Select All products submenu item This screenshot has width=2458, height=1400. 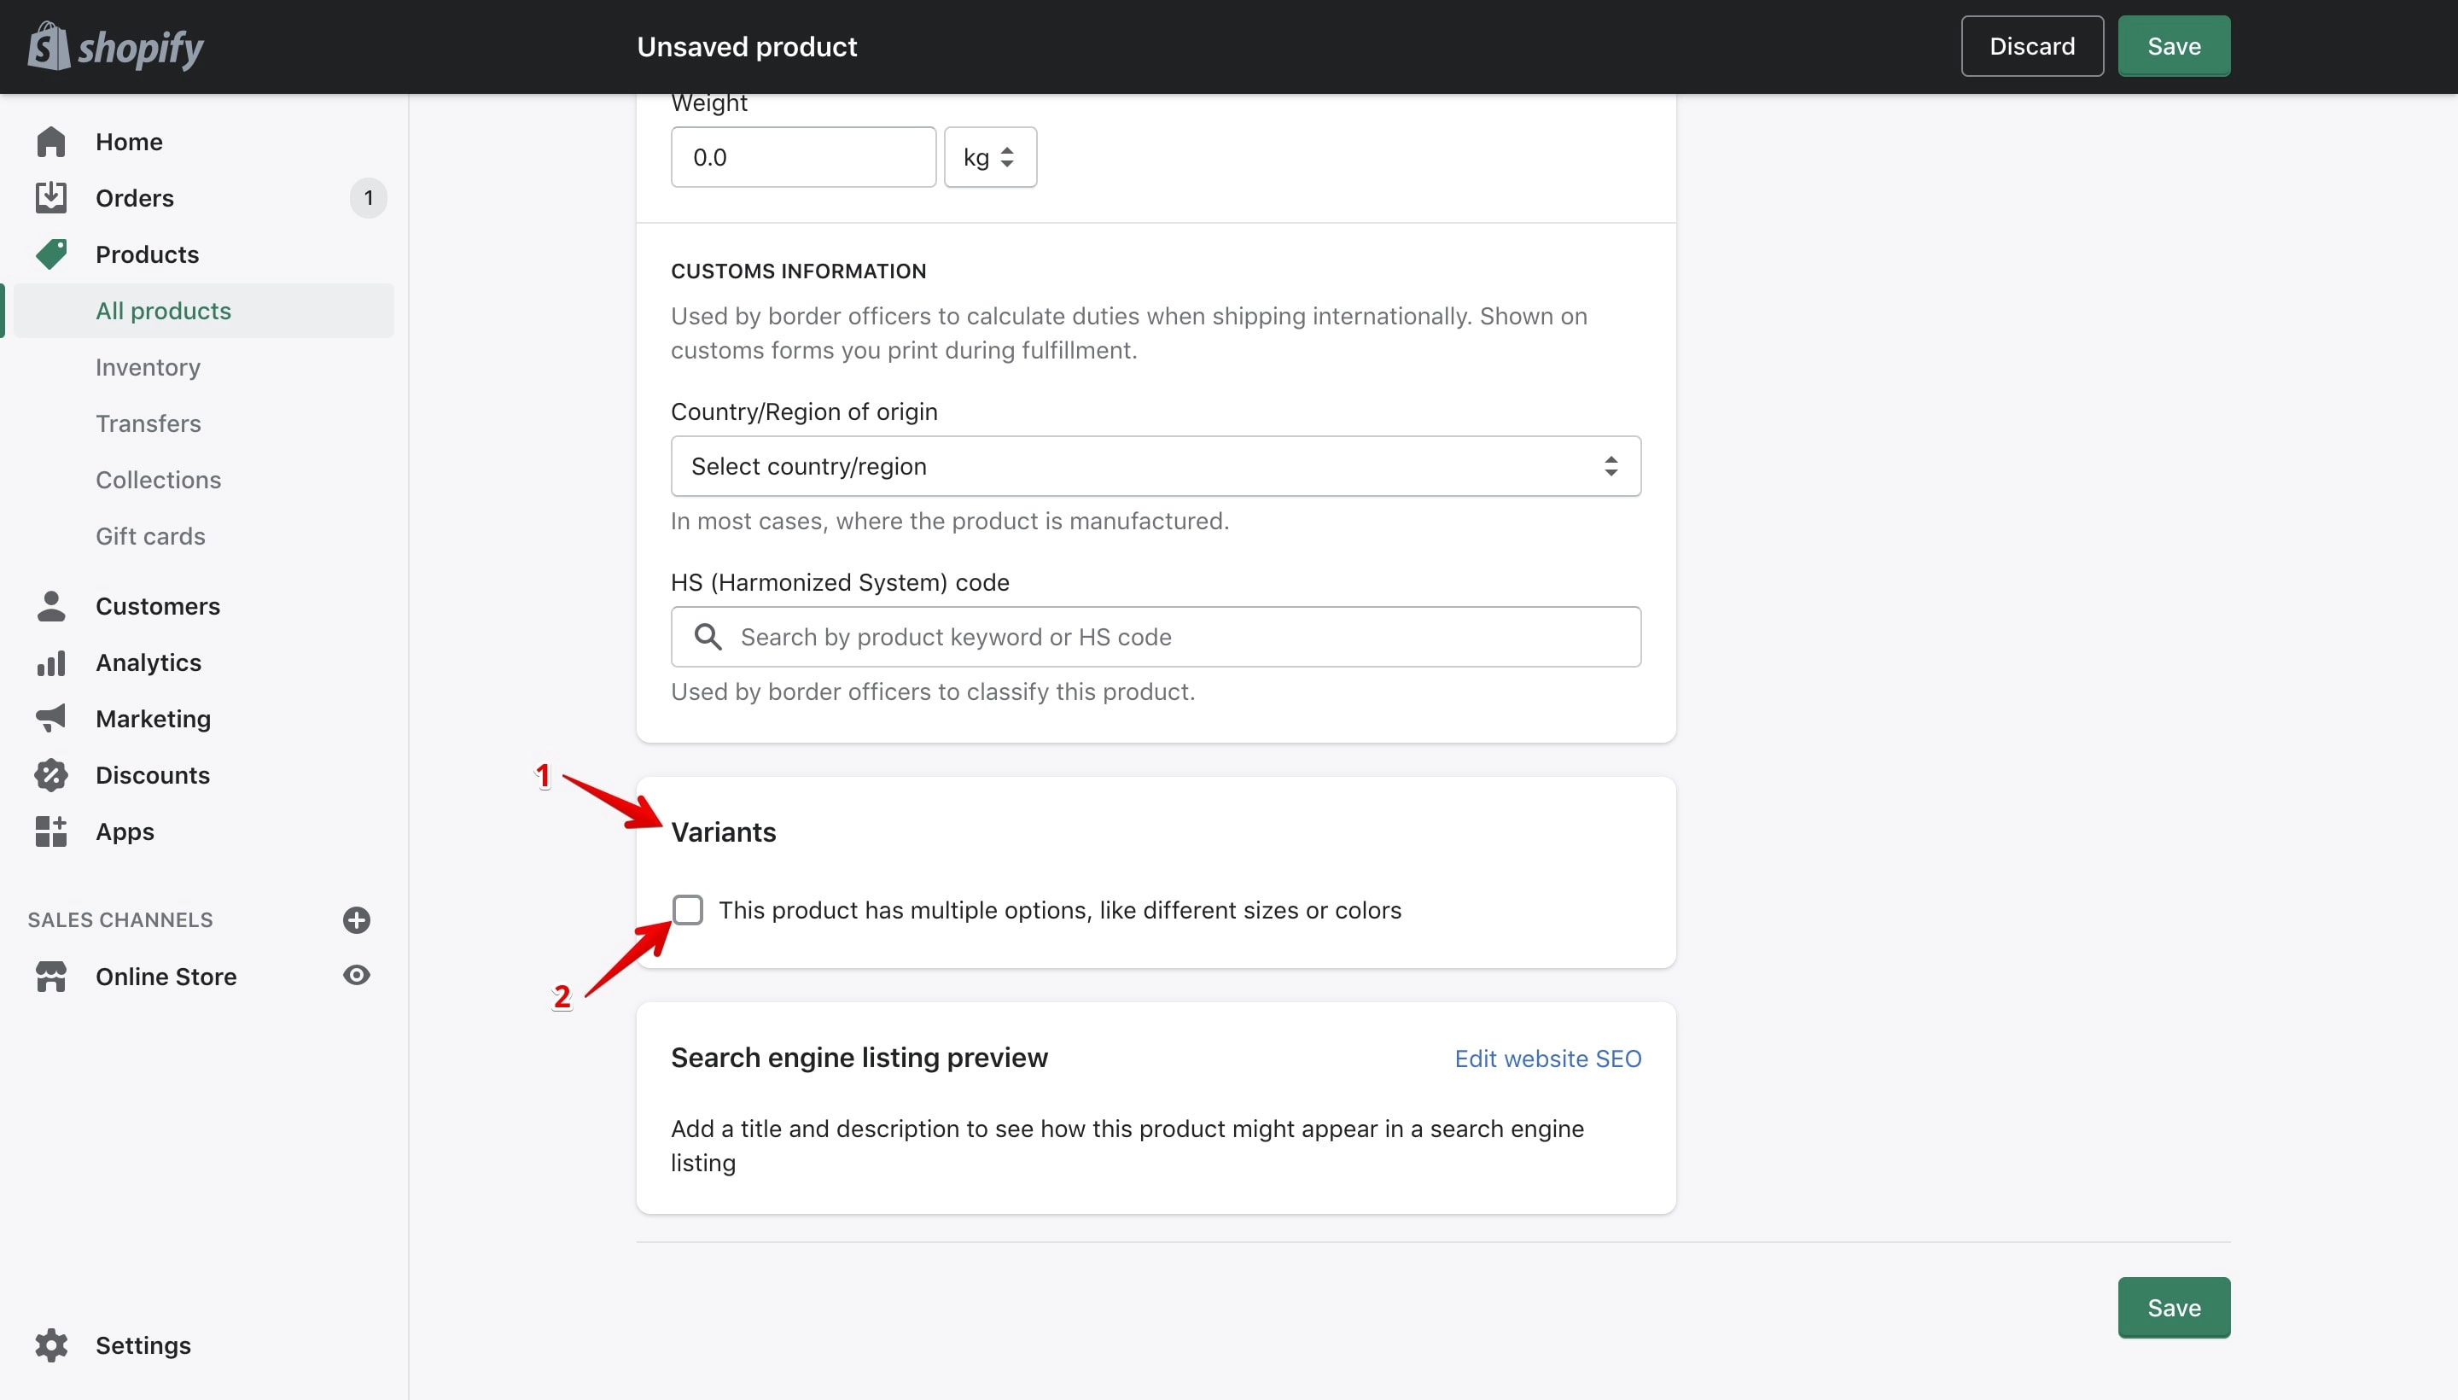pyautogui.click(x=204, y=311)
